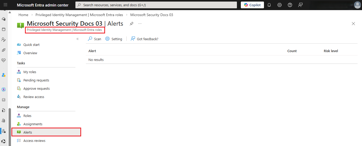Sort by Risk level column header

coord(331,51)
